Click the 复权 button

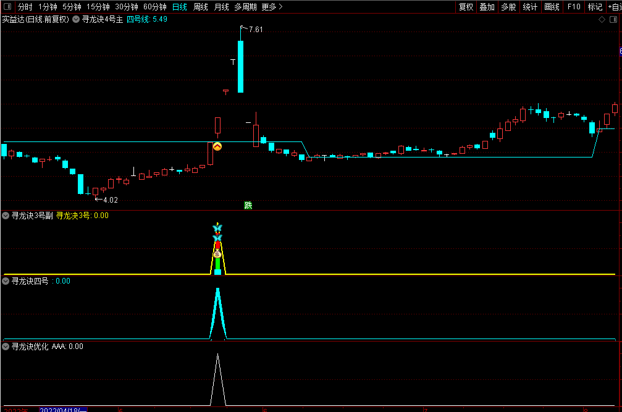[466, 7]
